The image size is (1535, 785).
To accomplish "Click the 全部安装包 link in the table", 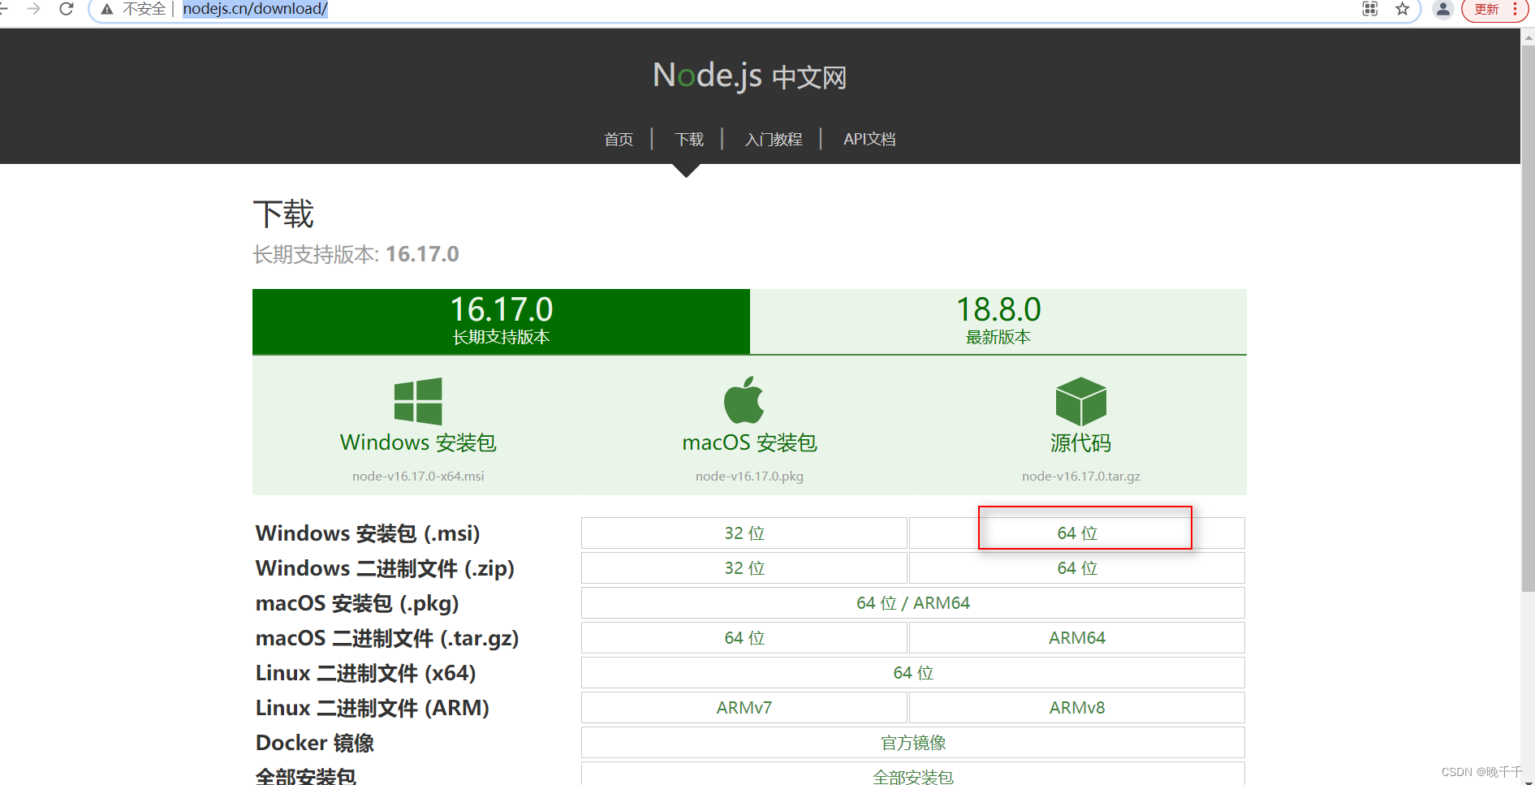I will 913,775.
